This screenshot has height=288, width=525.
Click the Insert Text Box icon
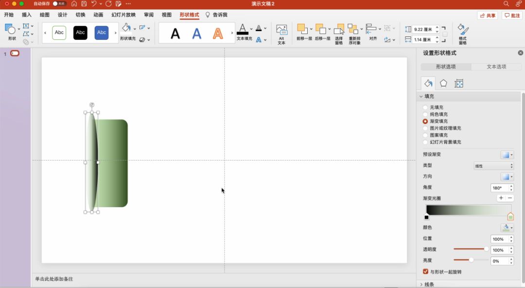26,26
